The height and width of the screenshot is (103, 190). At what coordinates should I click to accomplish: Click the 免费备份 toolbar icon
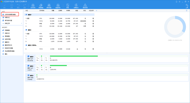coord(76,6)
